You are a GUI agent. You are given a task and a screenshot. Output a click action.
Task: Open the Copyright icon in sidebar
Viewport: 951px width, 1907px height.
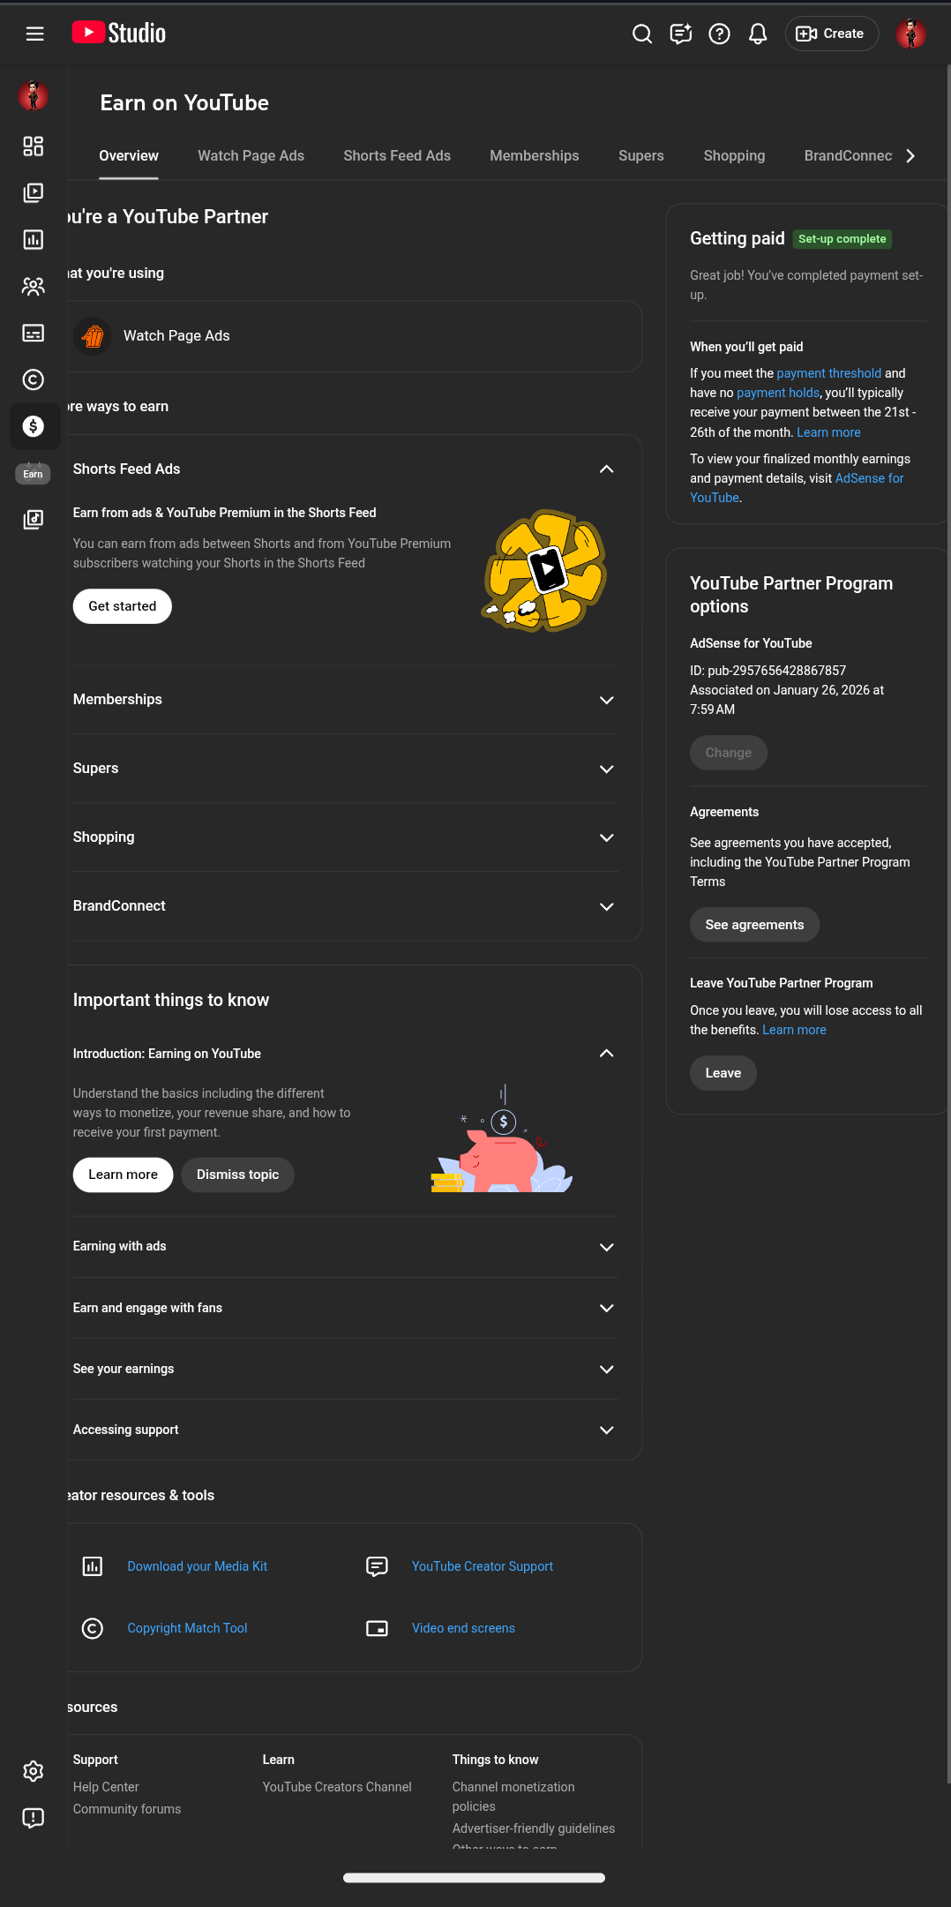34,379
